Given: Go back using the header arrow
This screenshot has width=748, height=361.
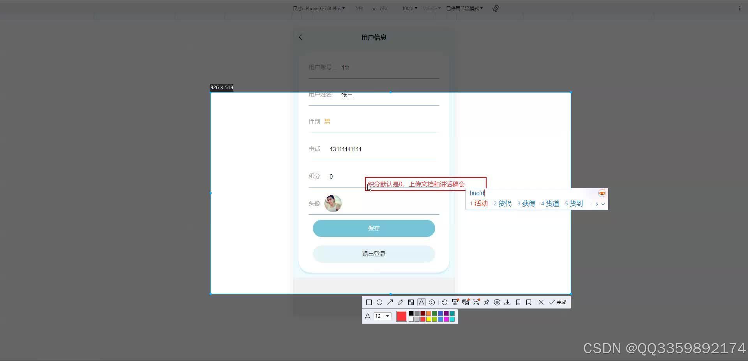Looking at the screenshot, I should pos(300,37).
